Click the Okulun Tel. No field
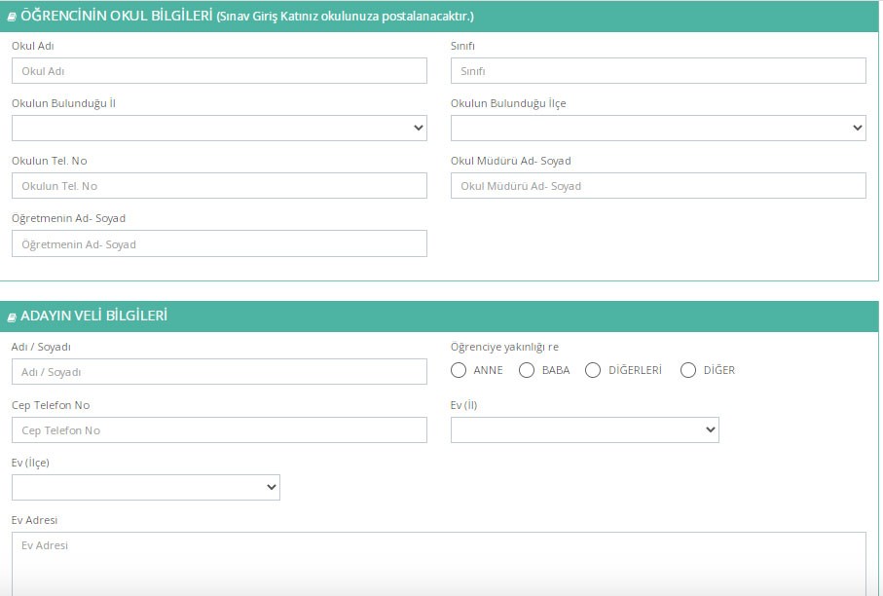 219,186
